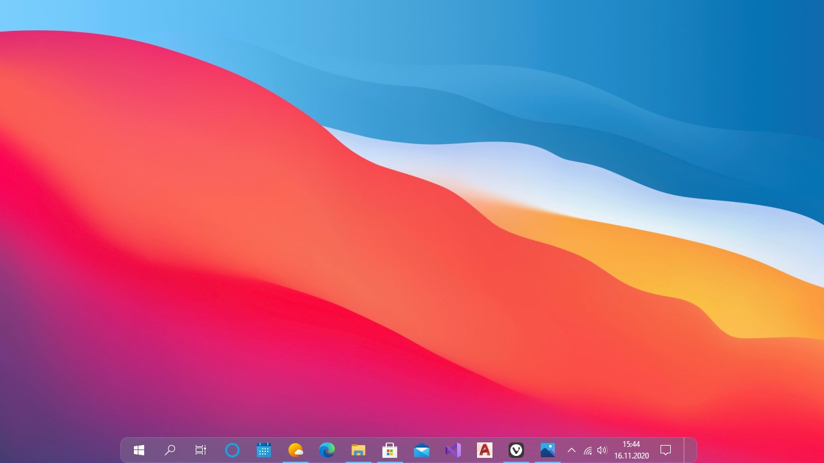Viewport: 824px width, 463px height.
Task: Open Microsoft Edge
Action: click(327, 450)
